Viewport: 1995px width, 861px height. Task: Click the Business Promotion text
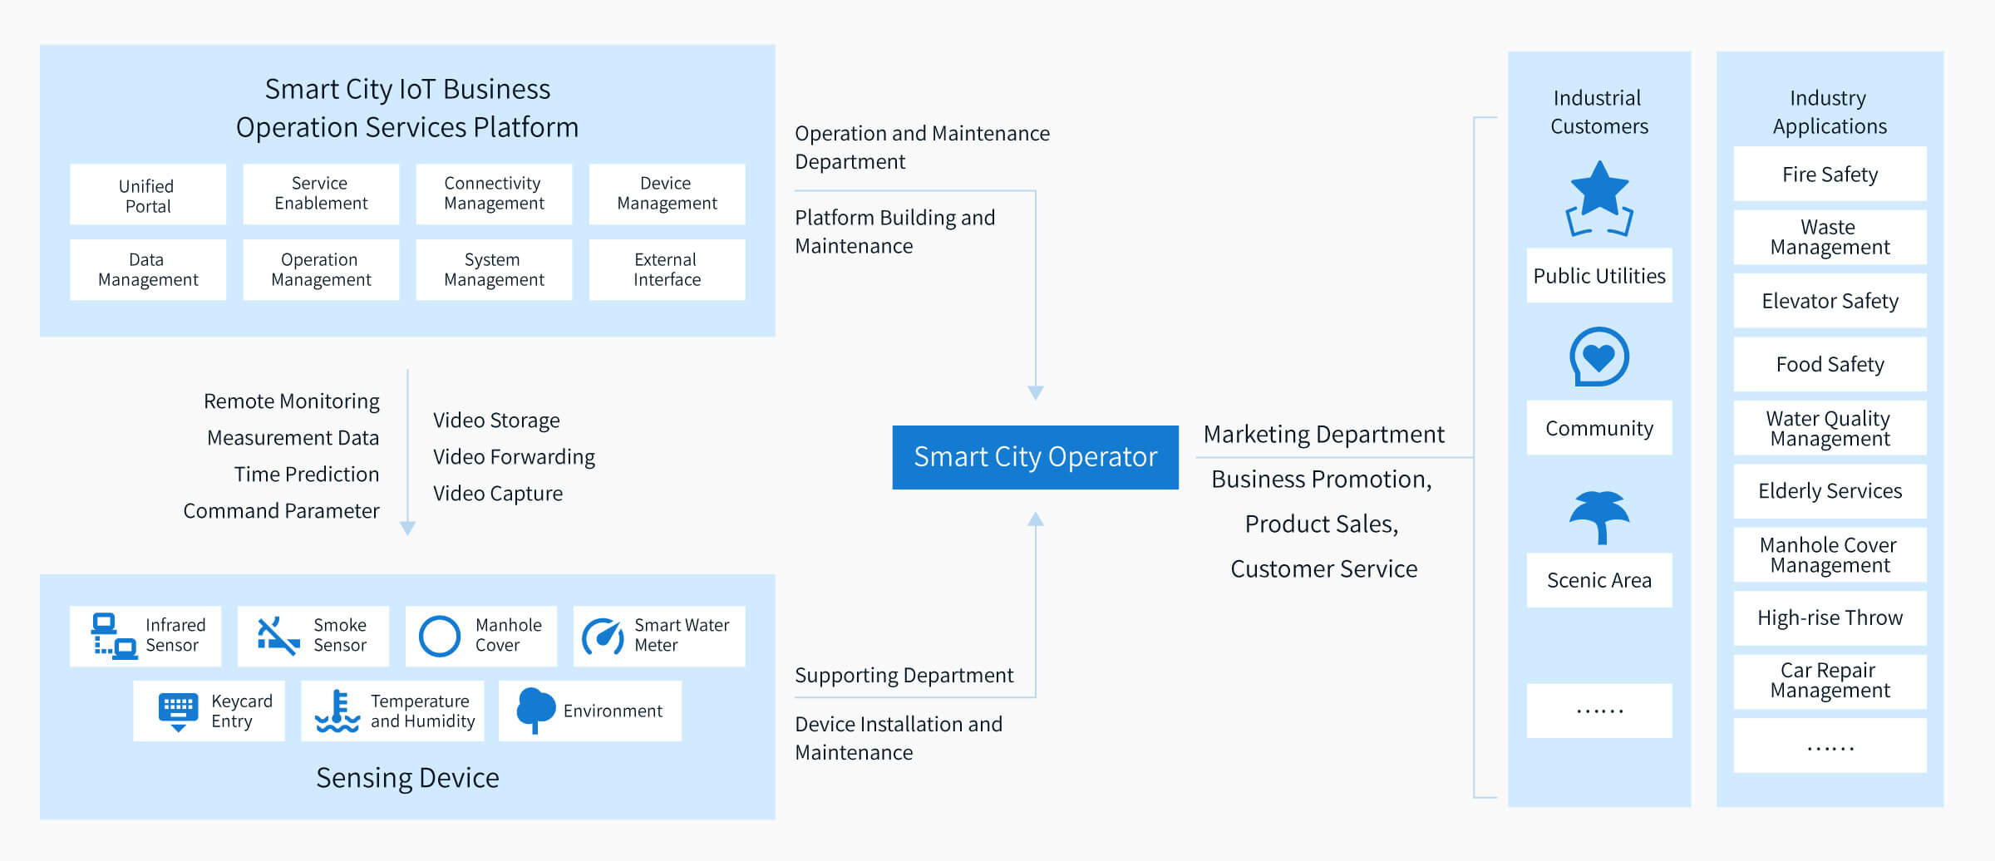1322,480
